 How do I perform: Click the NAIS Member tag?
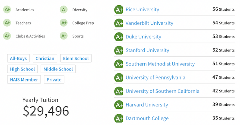point(24,79)
